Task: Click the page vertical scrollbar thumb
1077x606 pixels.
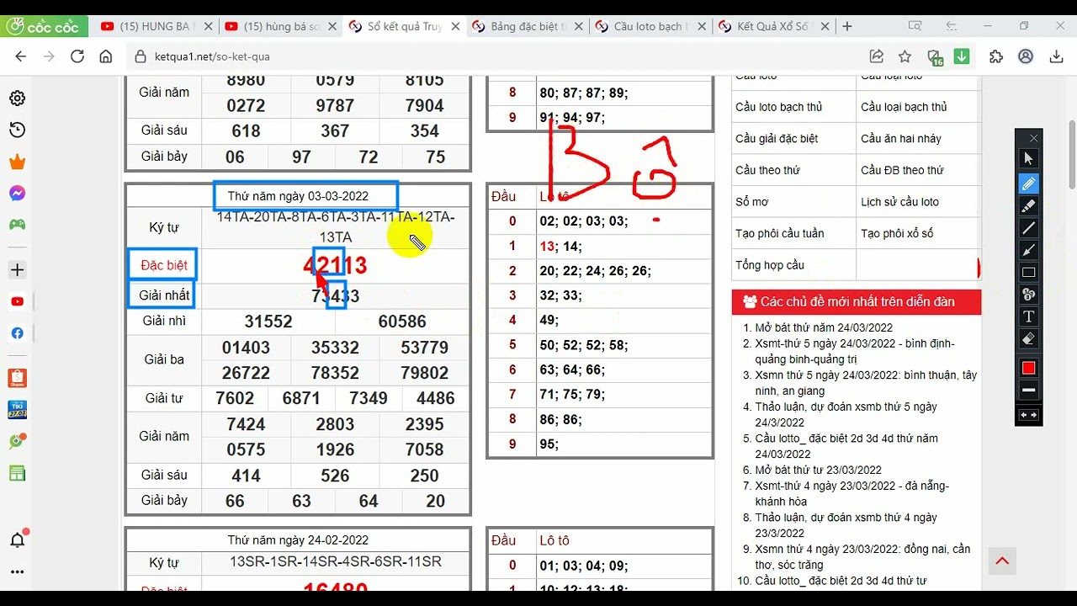Action: coord(1072,155)
